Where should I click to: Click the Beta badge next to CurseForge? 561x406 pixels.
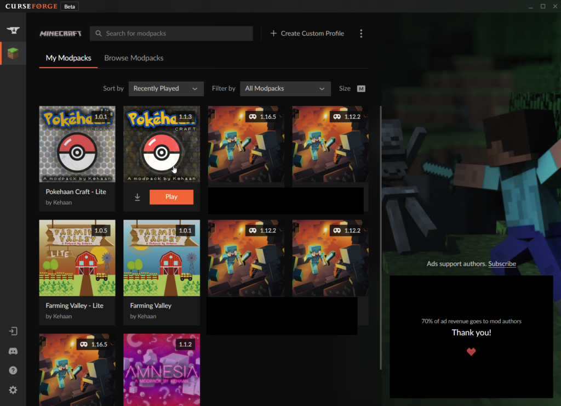point(70,7)
